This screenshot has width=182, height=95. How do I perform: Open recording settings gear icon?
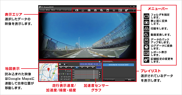126,10
